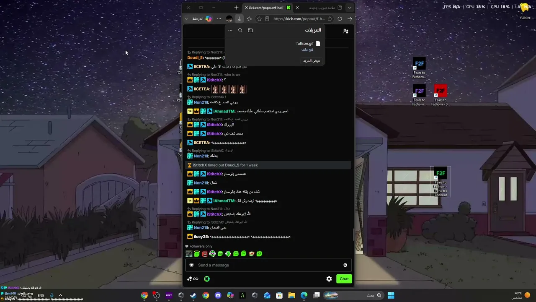Send message with the green Chat button

[x=344, y=279]
